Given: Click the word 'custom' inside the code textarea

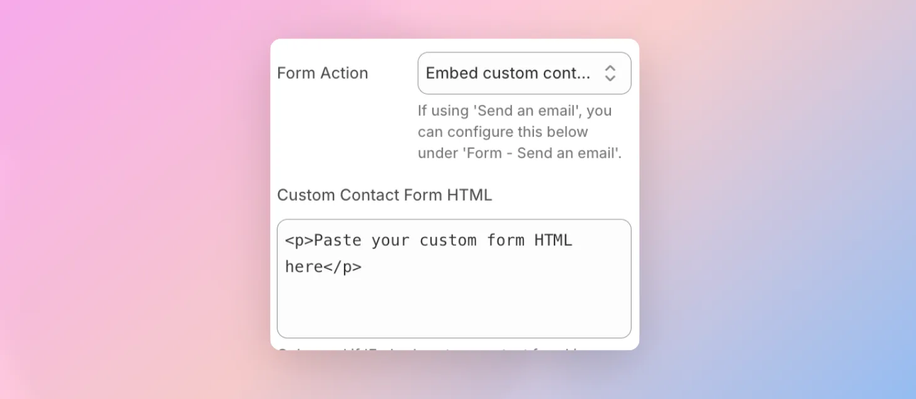Looking at the screenshot, I should (x=448, y=240).
